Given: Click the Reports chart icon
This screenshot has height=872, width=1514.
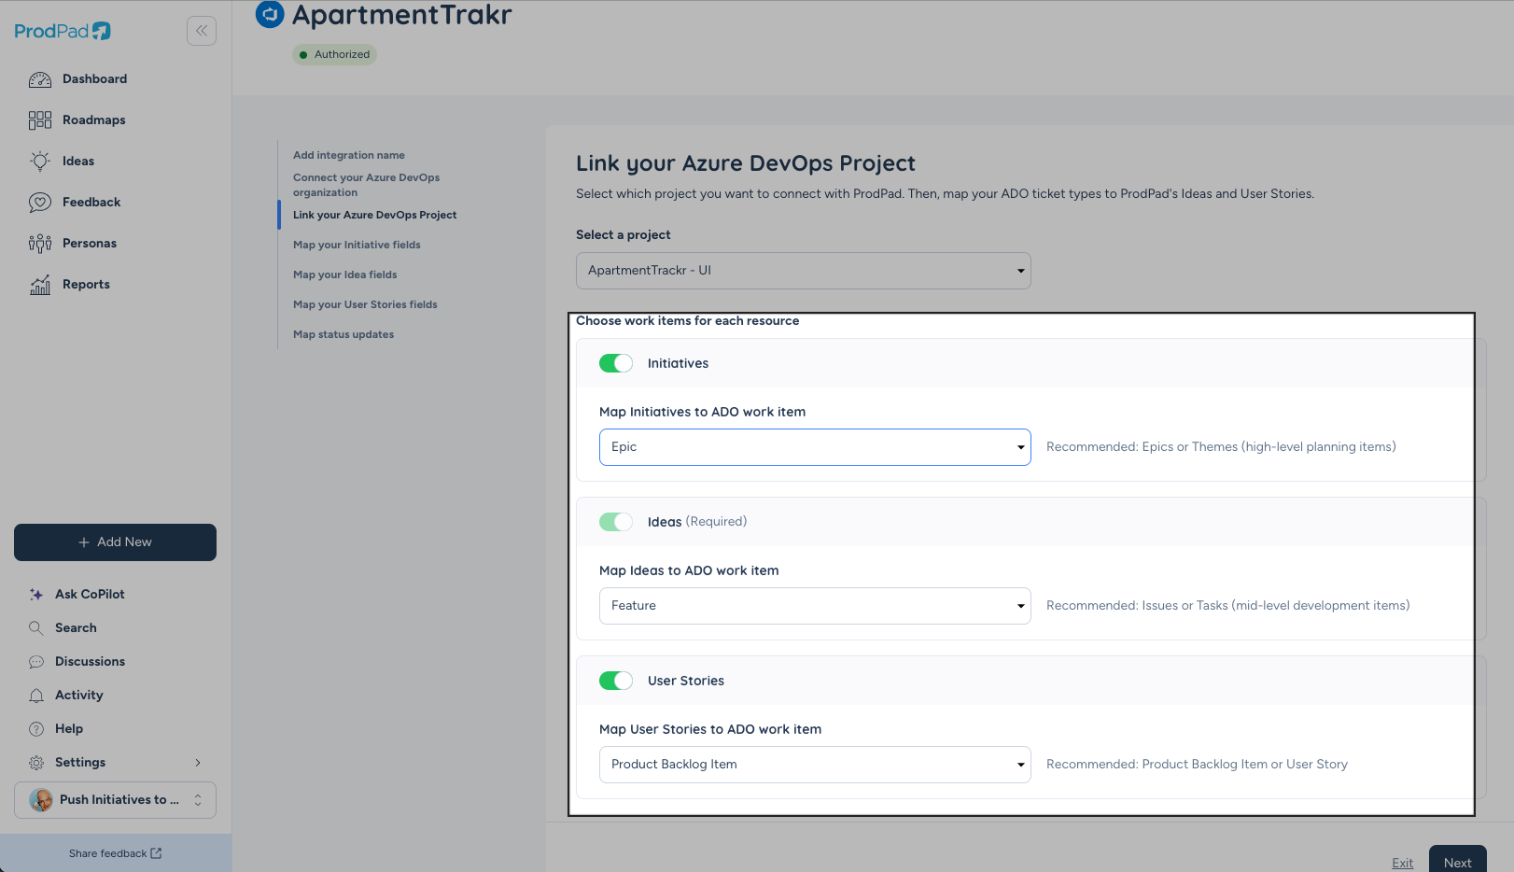Looking at the screenshot, I should tap(40, 285).
